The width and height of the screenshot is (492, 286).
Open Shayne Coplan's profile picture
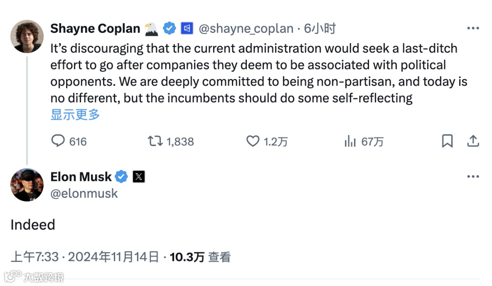pos(27,36)
